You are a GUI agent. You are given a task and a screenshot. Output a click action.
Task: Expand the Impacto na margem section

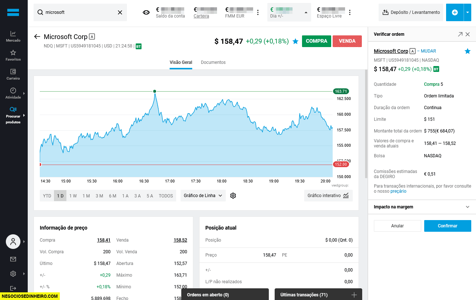(422, 207)
